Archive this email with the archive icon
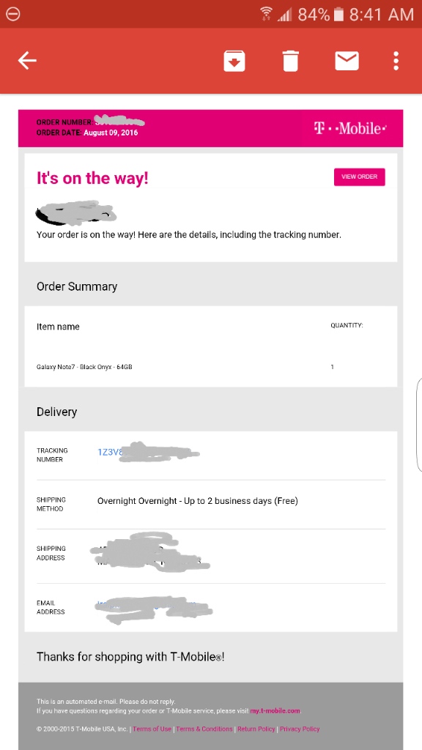 click(234, 61)
